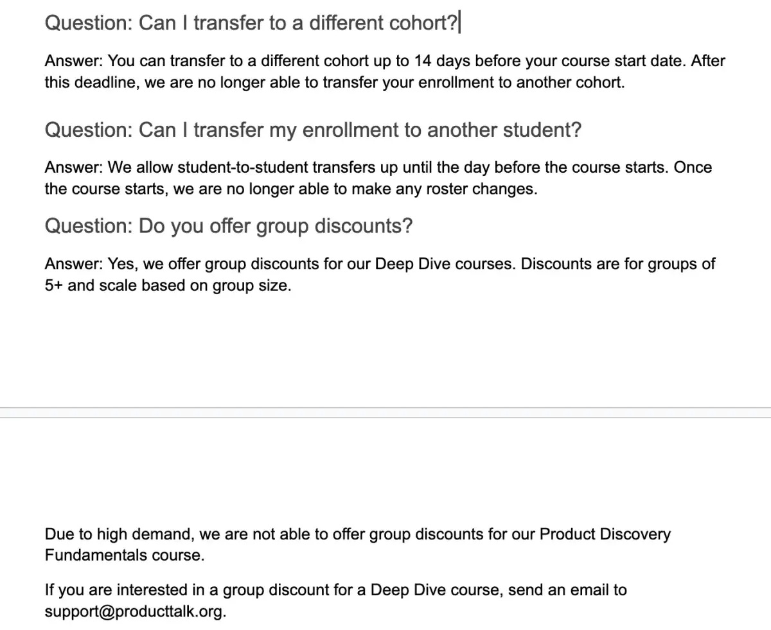Click "send an email to" text
Image resolution: width=771 pixels, height=630 pixels.
point(567,590)
